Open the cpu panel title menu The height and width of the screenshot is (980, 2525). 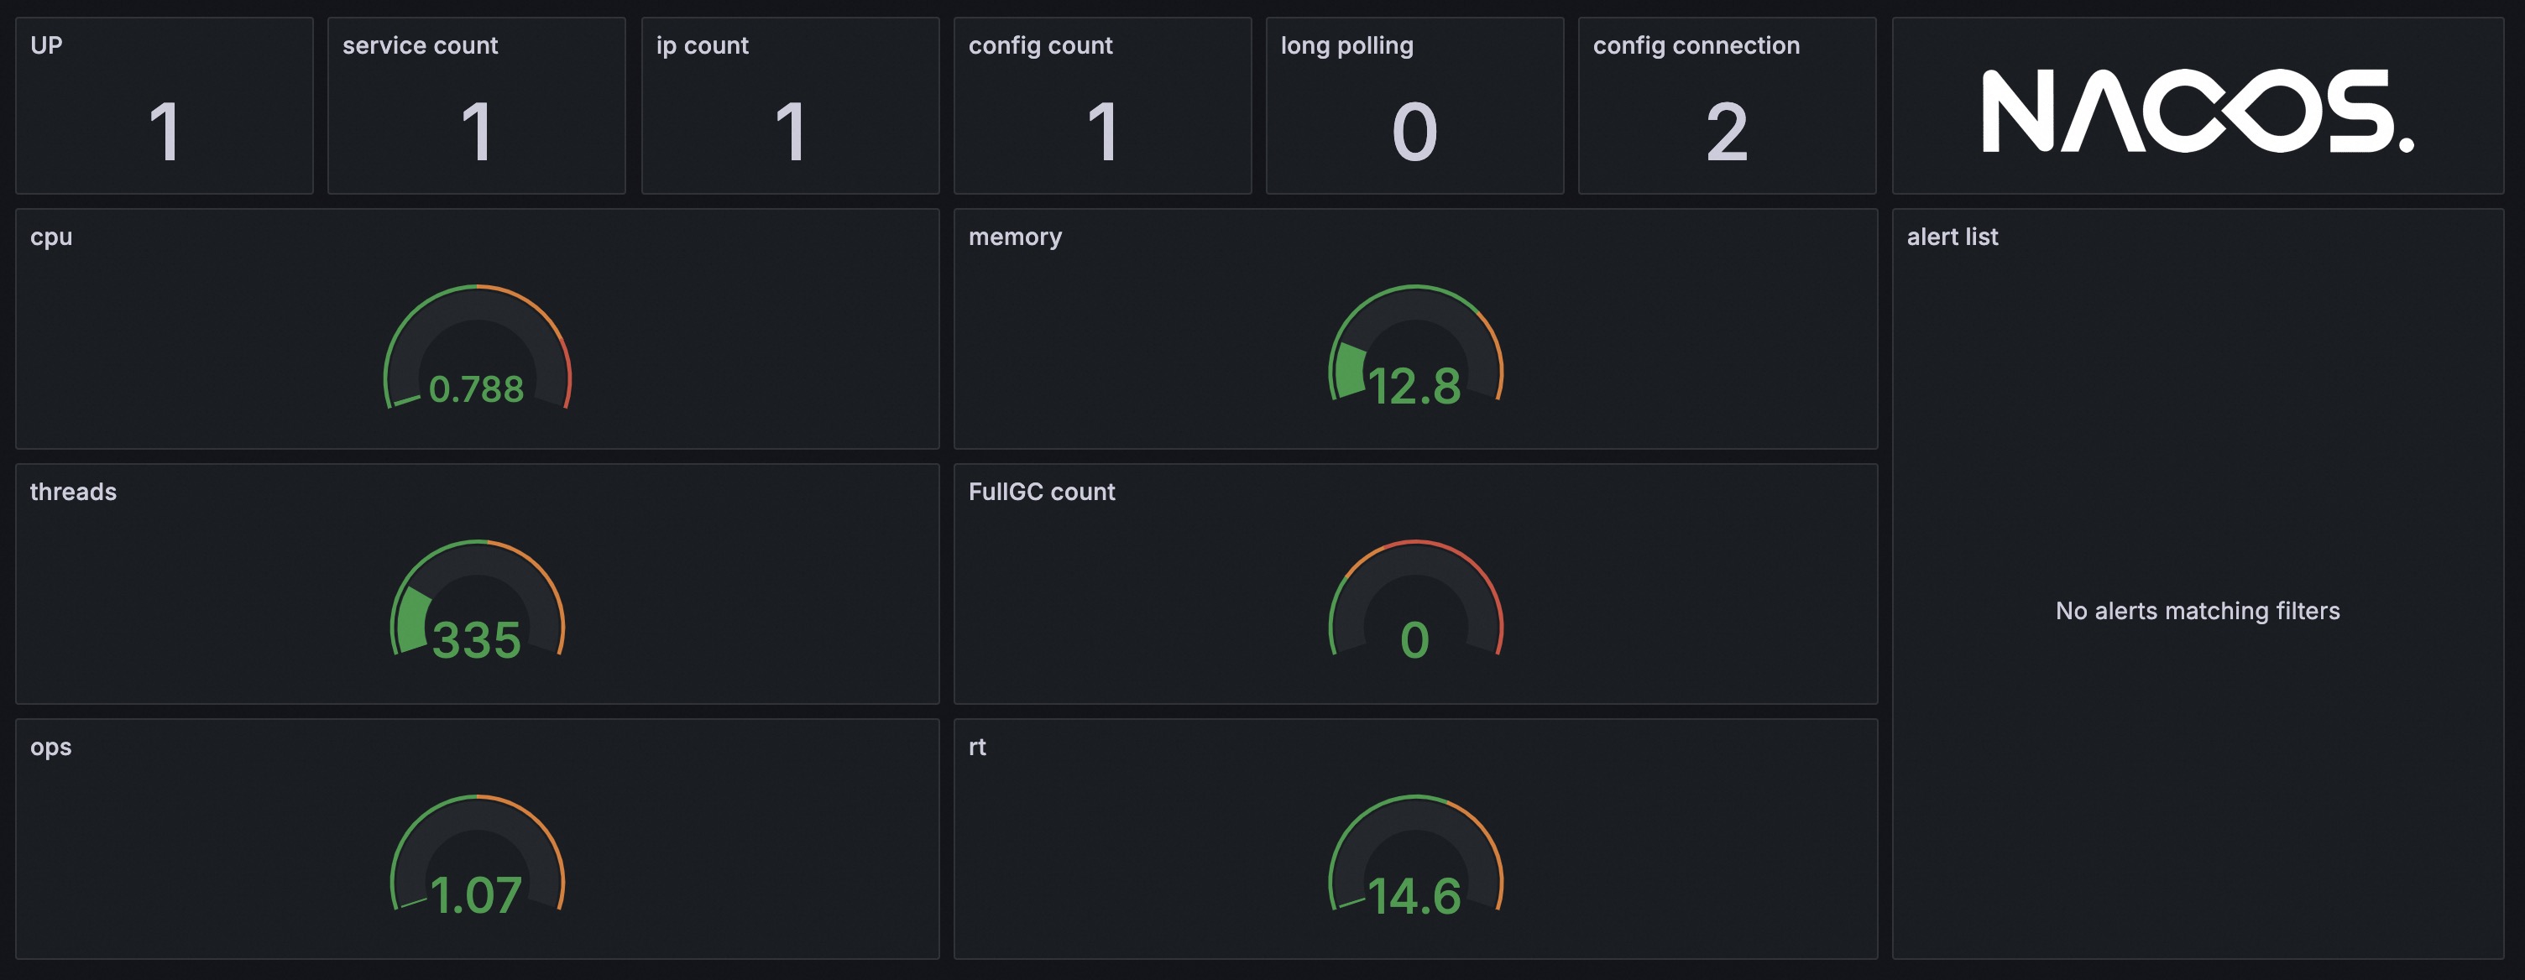pos(51,236)
